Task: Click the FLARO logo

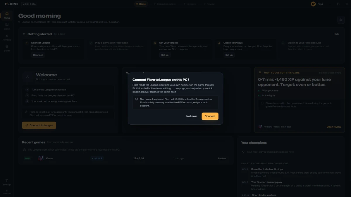Action: coord(11,4)
